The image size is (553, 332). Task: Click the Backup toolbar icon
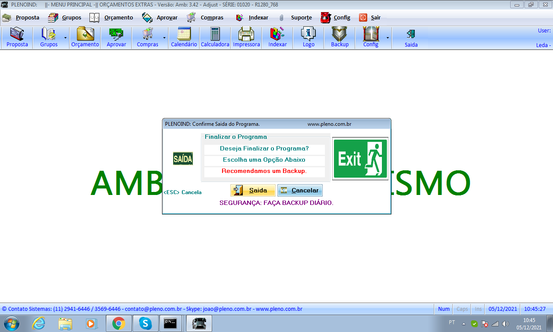pyautogui.click(x=340, y=38)
